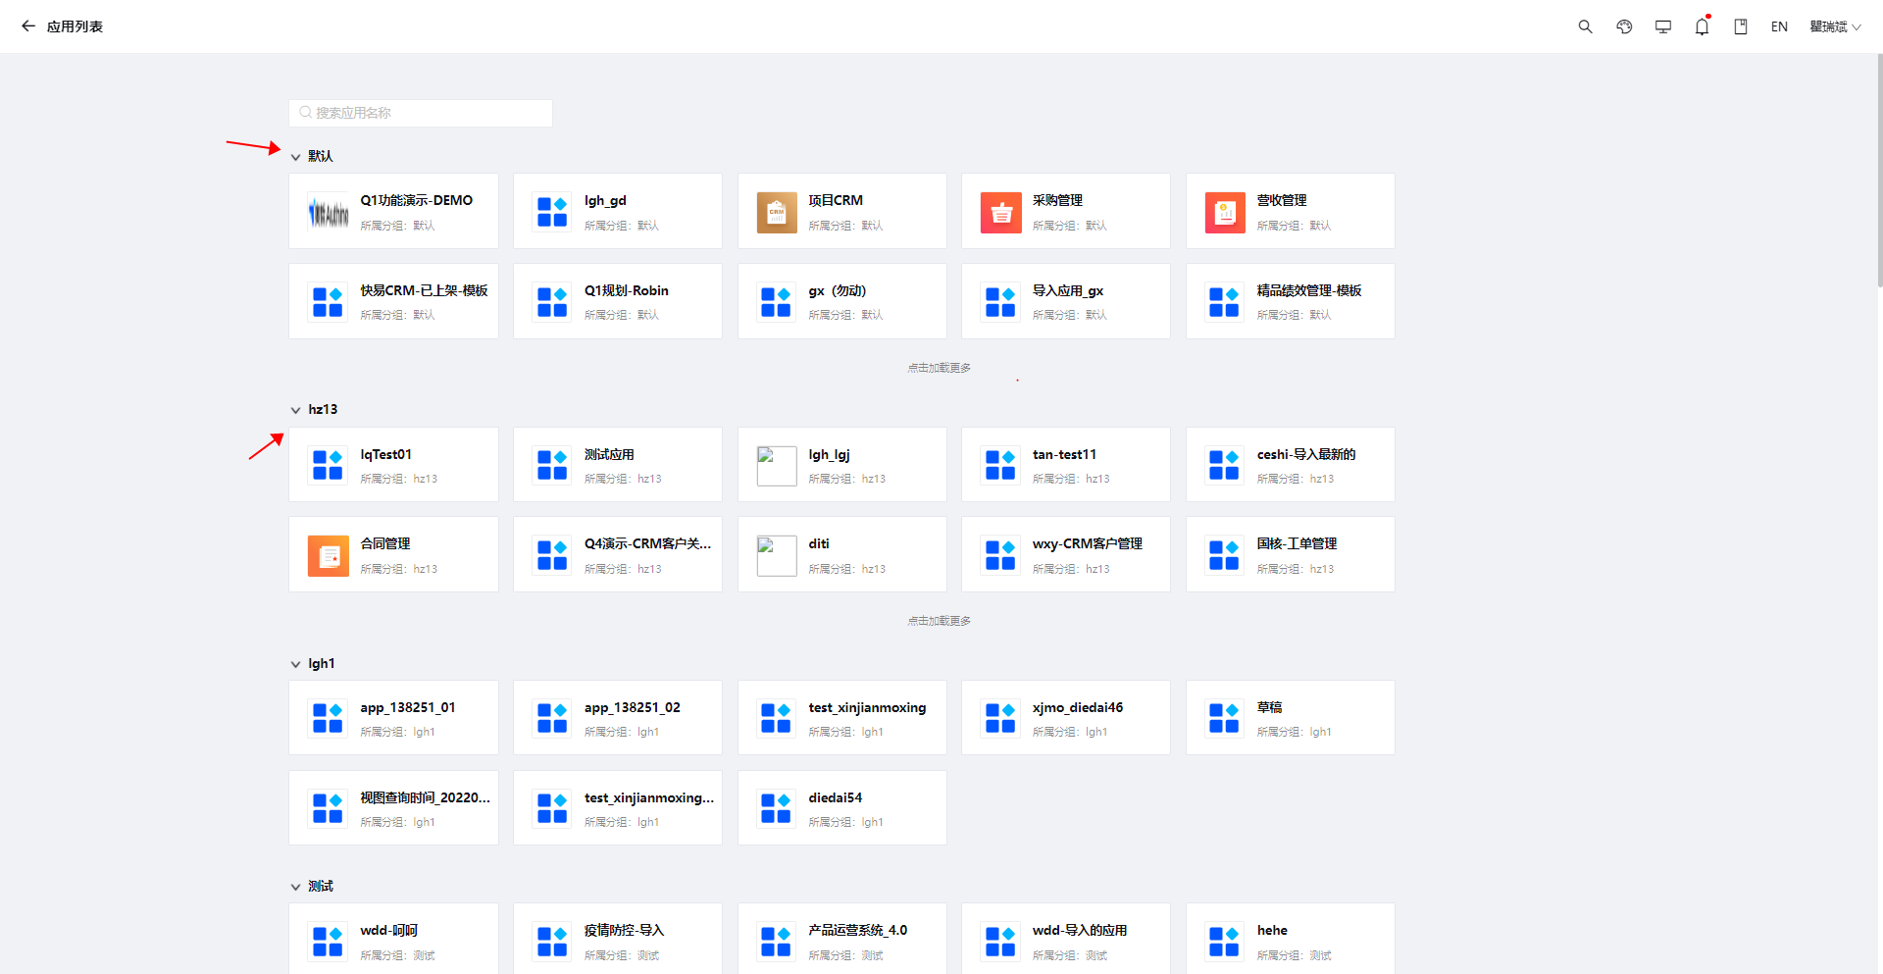
Task: Open the hehe app title
Action: (x=1272, y=930)
